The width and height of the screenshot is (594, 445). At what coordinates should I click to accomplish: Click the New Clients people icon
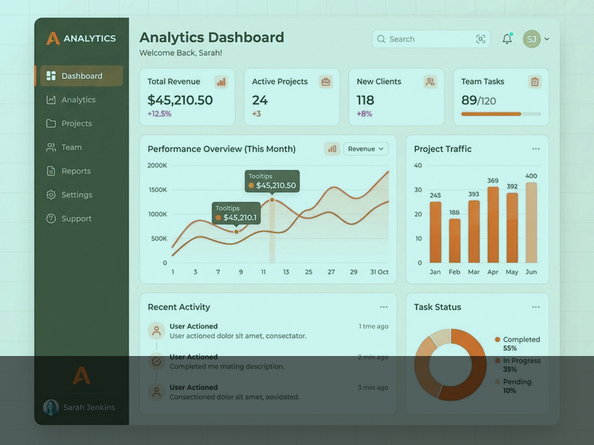(x=431, y=82)
